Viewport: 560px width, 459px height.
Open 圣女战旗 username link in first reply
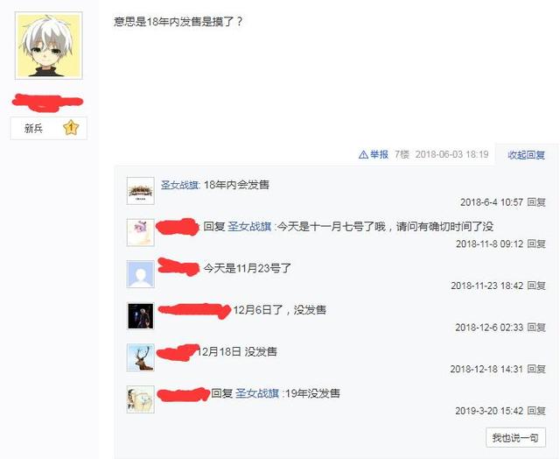click(x=179, y=185)
